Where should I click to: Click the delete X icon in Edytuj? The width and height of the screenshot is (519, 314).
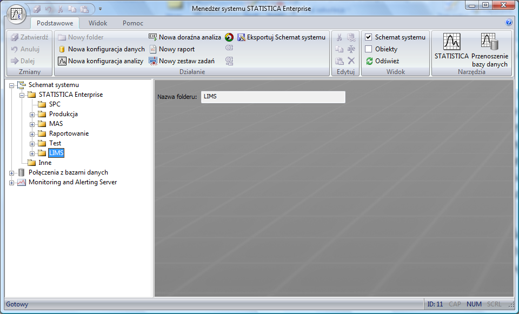(x=351, y=61)
